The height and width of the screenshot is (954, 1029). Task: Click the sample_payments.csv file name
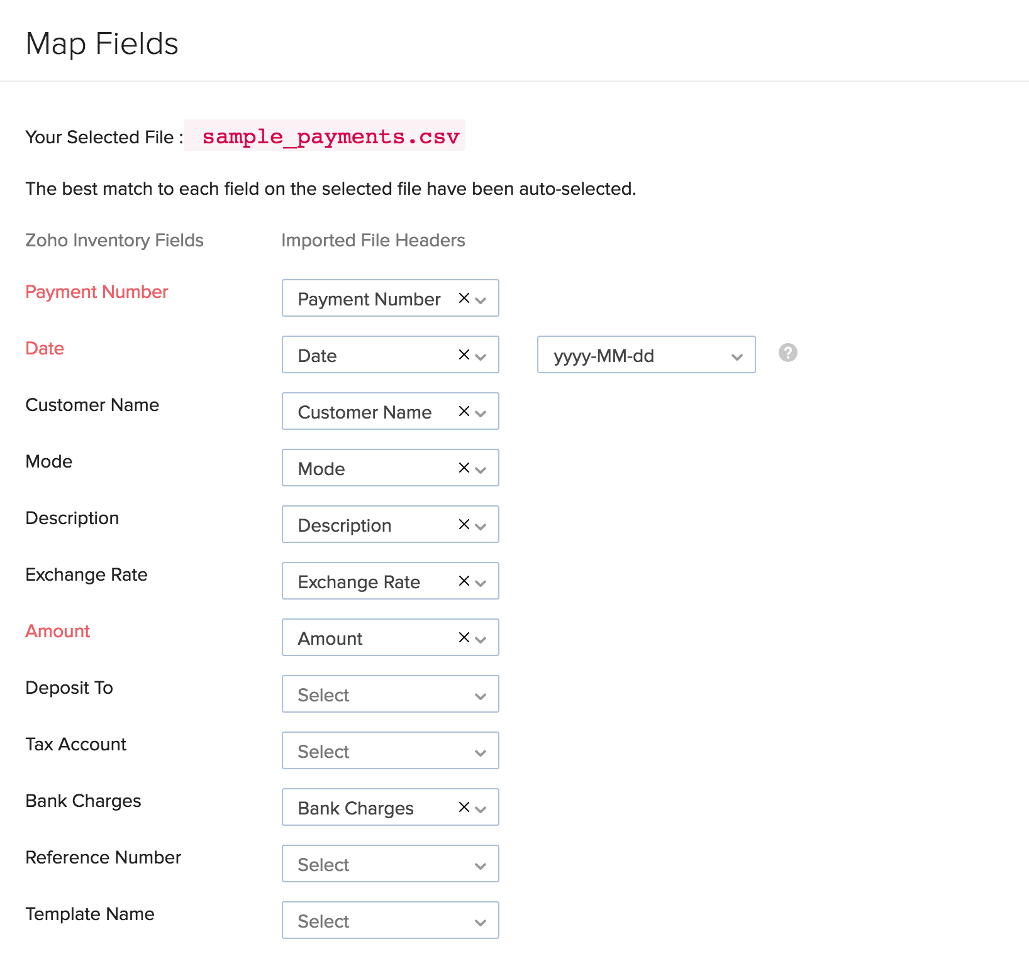coord(330,136)
